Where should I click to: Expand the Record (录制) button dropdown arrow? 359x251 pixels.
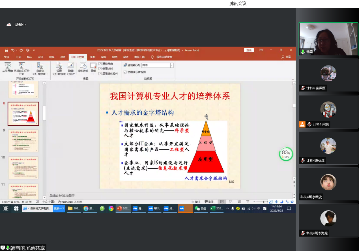point(93,74)
